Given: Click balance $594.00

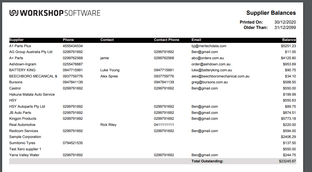Looking at the screenshot, I should click(x=289, y=131).
